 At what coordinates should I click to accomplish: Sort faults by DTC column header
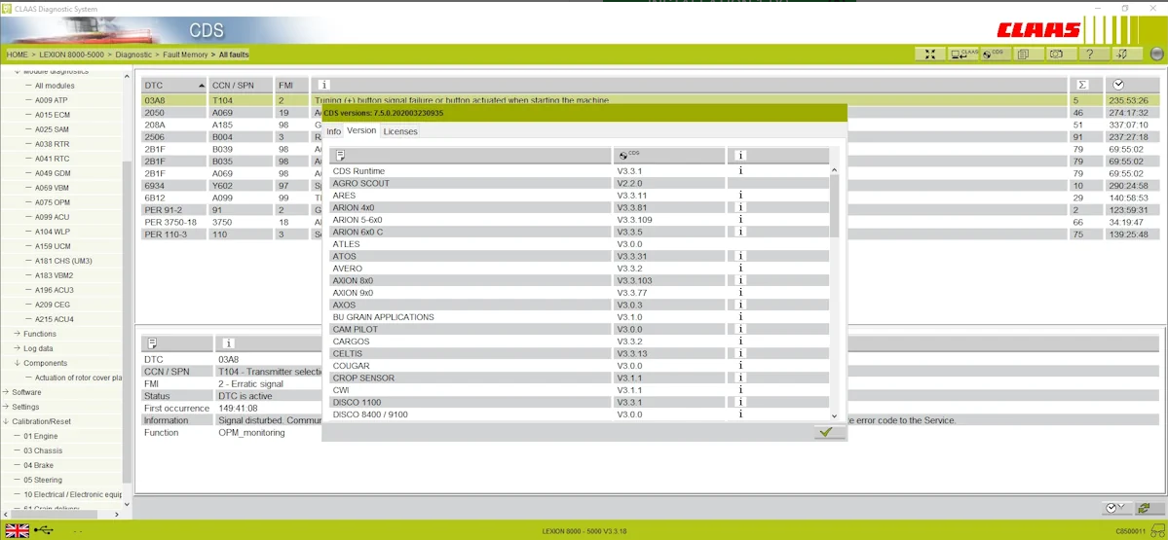(x=174, y=85)
